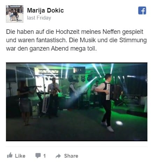The height and width of the screenshot is (165, 153).
Task: Click 'mega toll' at the post's end
Action: 83,49
